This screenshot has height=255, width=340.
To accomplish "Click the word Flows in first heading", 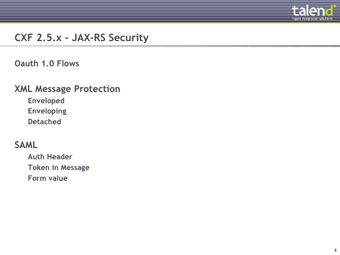I will pyautogui.click(x=68, y=64).
